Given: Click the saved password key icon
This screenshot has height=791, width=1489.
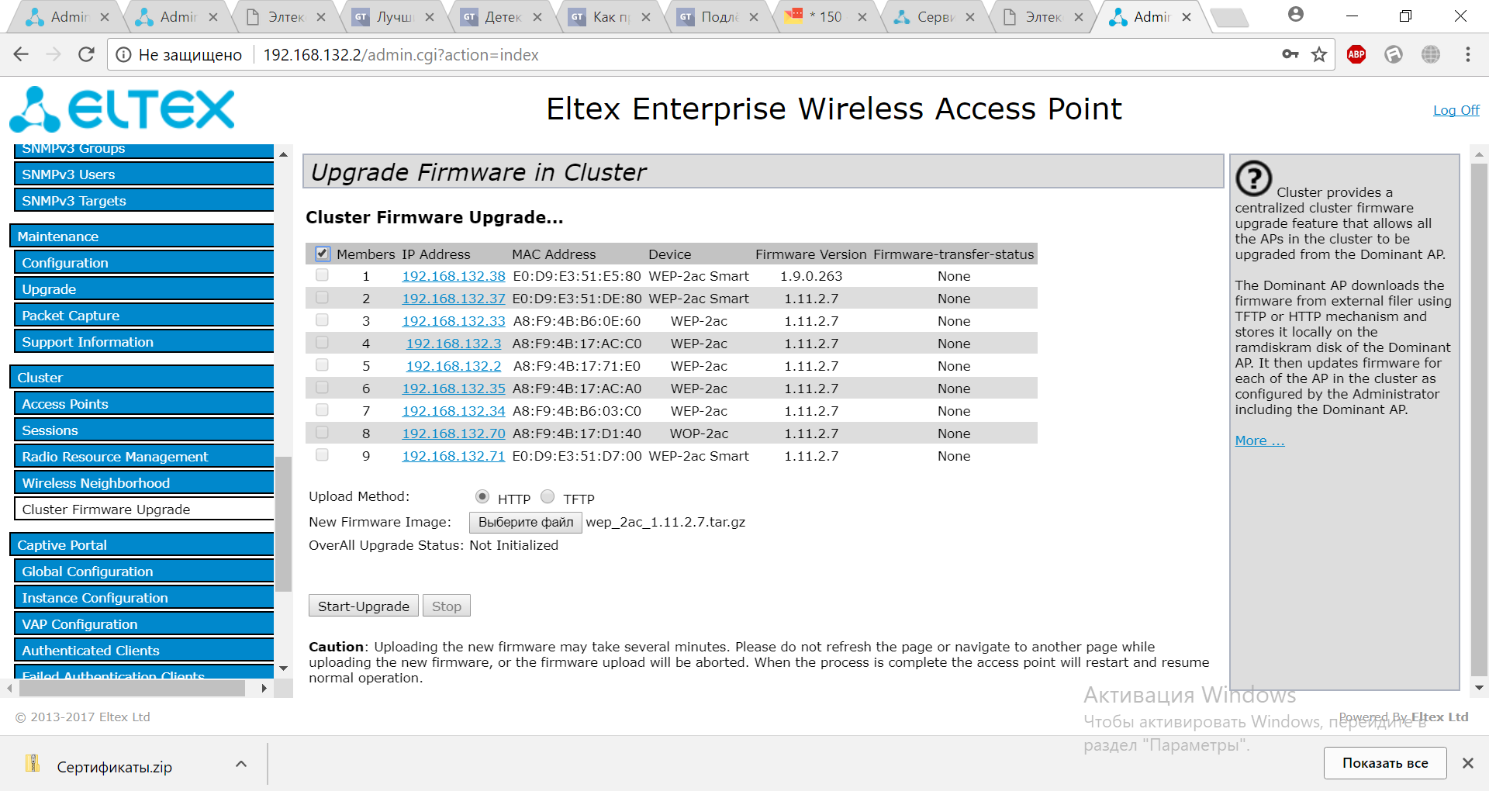Looking at the screenshot, I should 1290,54.
